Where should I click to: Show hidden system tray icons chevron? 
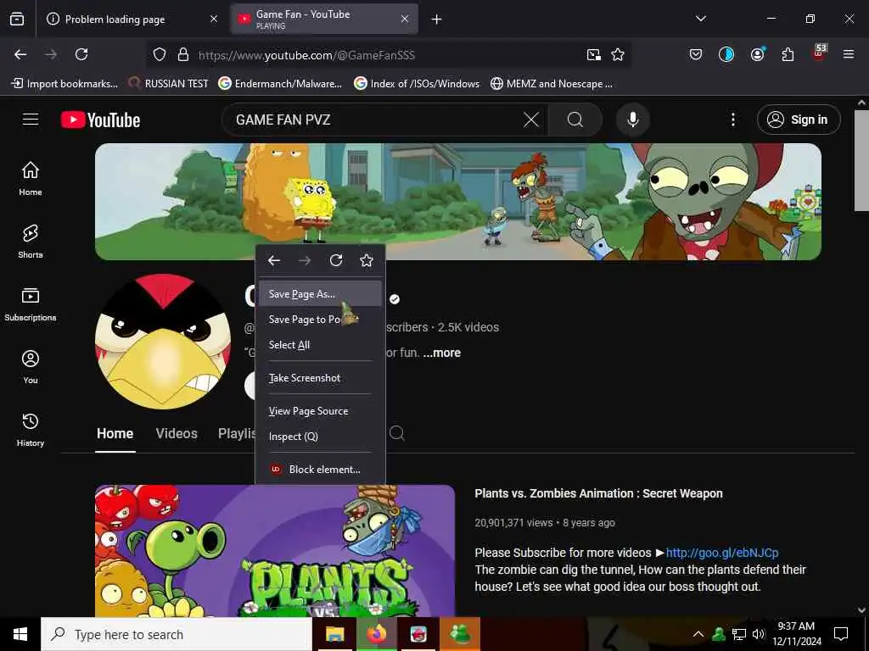(x=698, y=634)
